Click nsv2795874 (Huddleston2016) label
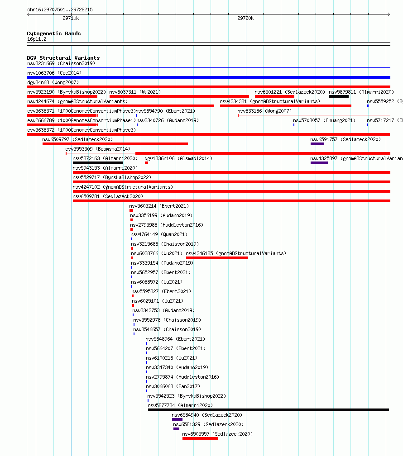This screenshot has height=456, width=403. tap(182, 377)
